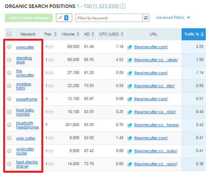Open the thewirecutter.co...itter/ URL link

[154, 86]
